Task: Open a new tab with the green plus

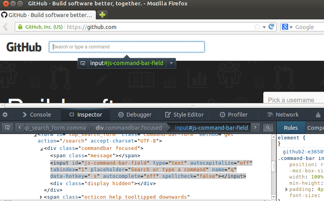Action: click(102, 15)
